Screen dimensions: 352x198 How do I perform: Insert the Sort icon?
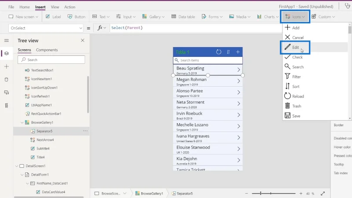(292, 86)
